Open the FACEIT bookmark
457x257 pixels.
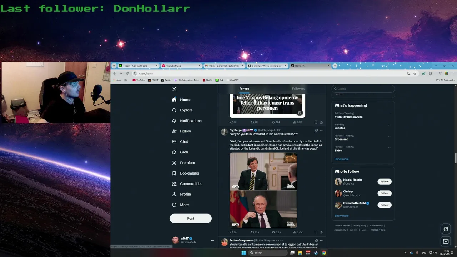tap(153, 80)
